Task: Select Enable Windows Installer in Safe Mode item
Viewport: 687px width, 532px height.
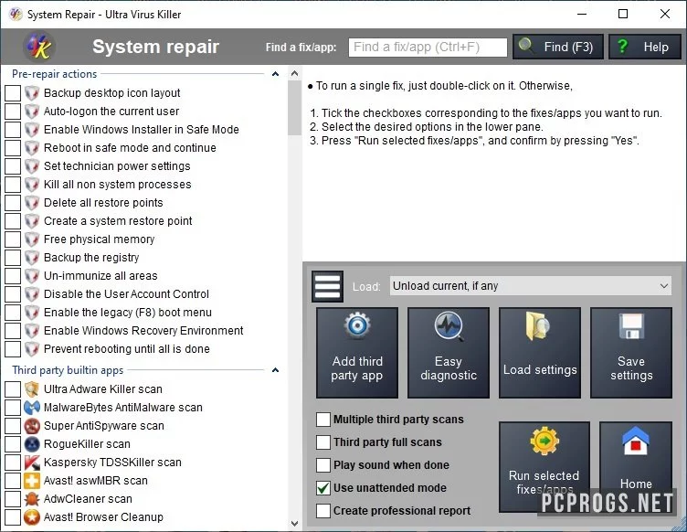Action: (141, 129)
